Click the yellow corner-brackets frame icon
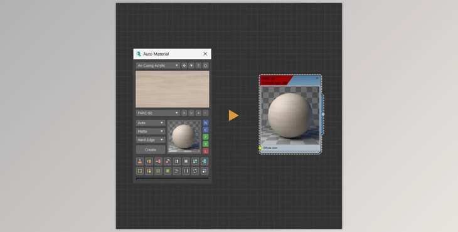Viewport: 458px width, 232px height. [x=140, y=171]
